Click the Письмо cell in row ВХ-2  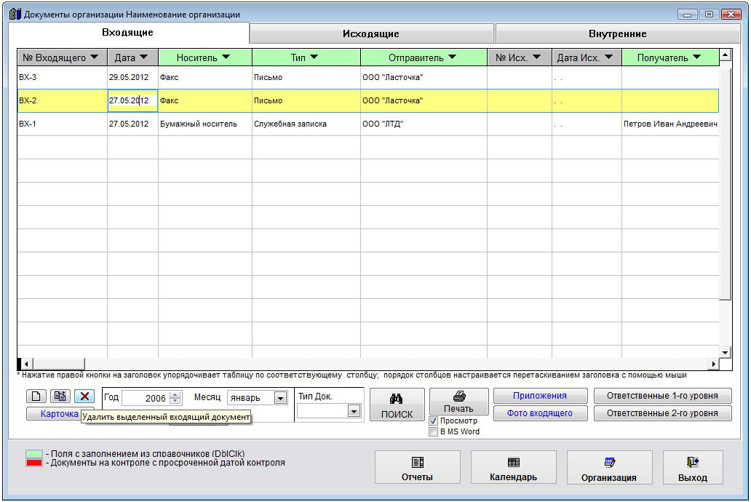coord(306,100)
